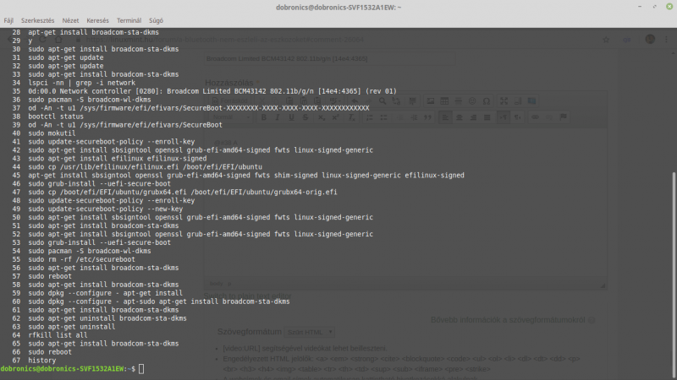Open the Szűrt HTML text format dropdown

pos(310,332)
